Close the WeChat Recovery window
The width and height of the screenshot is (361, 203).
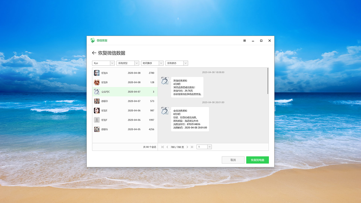click(x=270, y=41)
